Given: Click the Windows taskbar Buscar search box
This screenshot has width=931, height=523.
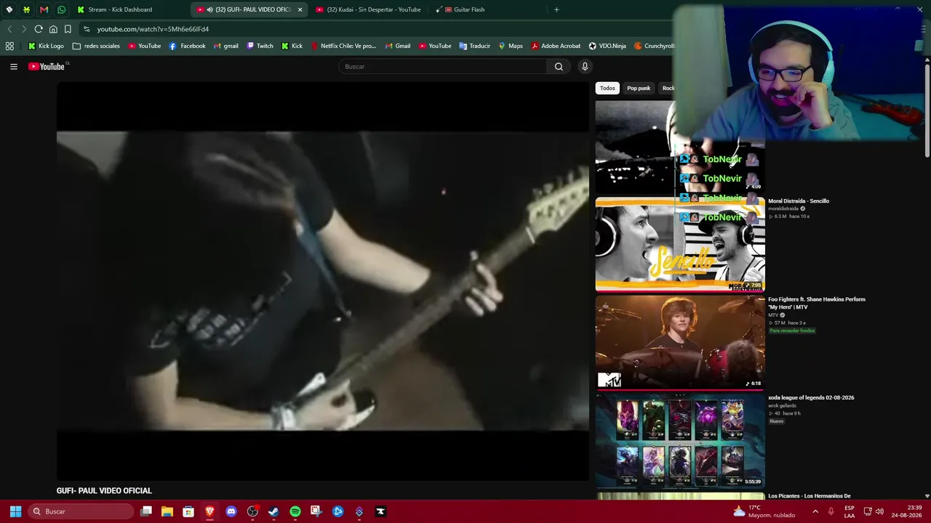Looking at the screenshot, I should tap(81, 511).
